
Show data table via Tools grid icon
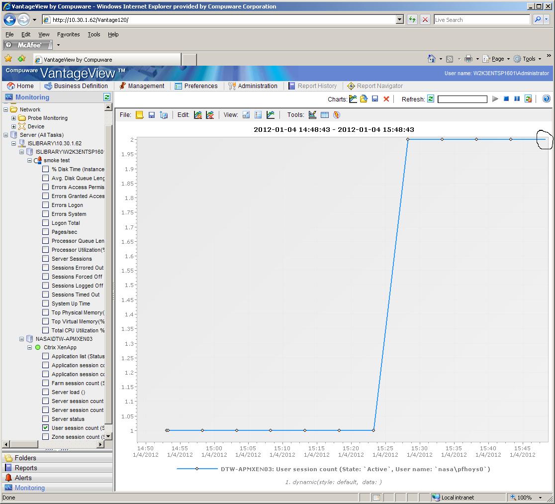(325, 115)
